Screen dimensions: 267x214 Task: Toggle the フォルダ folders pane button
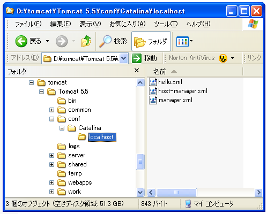(x=151, y=41)
